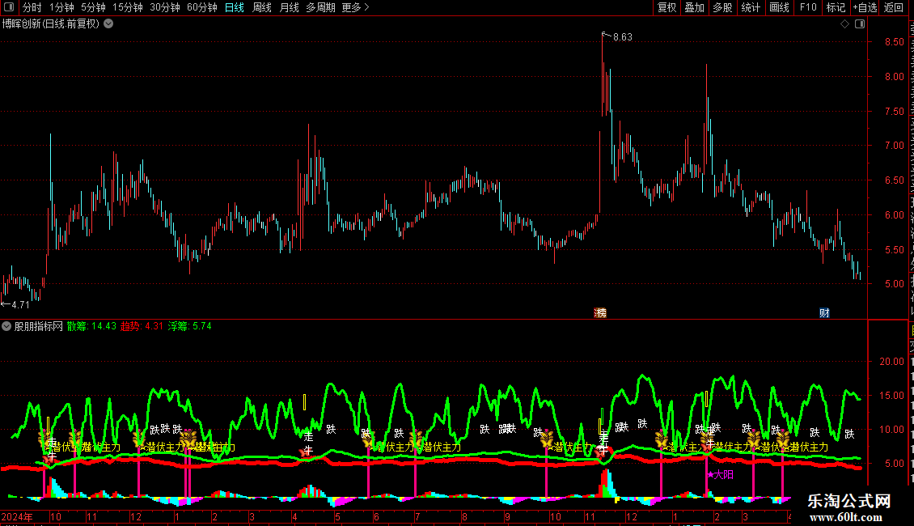
Task: Select the 5分钟 period tab
Action: (93, 7)
